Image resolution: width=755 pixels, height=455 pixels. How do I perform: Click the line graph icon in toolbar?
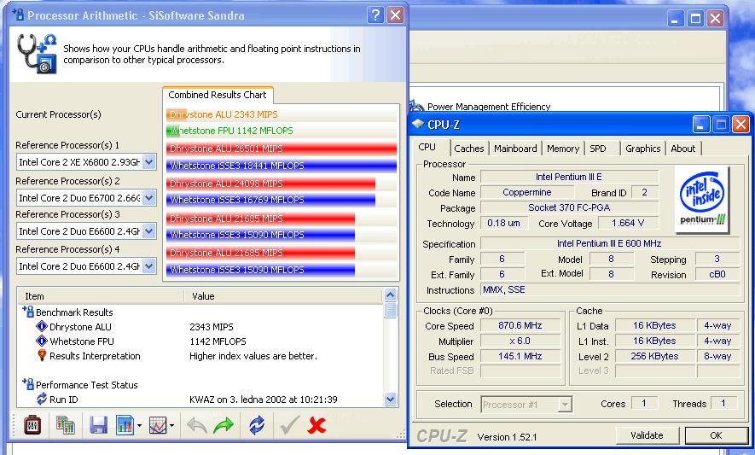pos(158,424)
